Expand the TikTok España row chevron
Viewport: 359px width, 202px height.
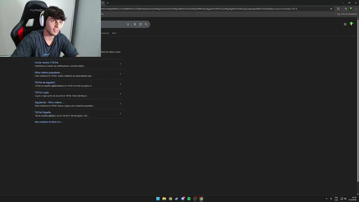pos(120,114)
